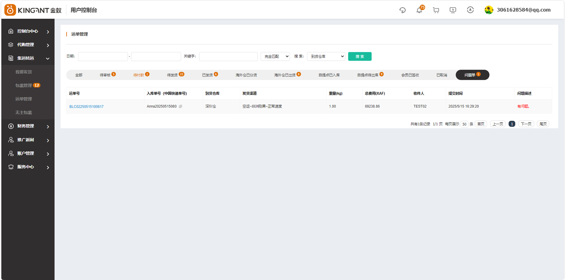Click the start date input field
Screen dimensions: 565x280
point(103,56)
